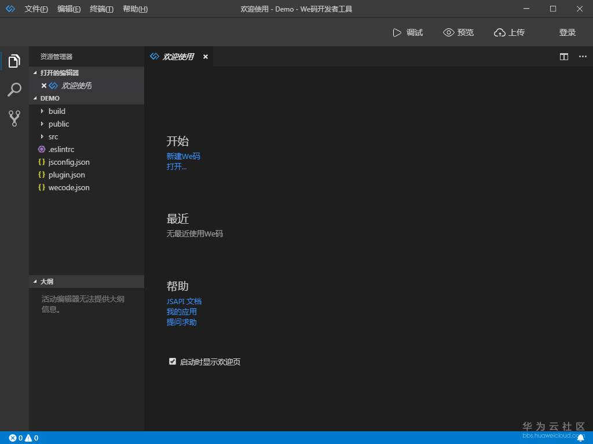Open the plugin.json file
Screen dimensions: 593x444
pos(87,175)
